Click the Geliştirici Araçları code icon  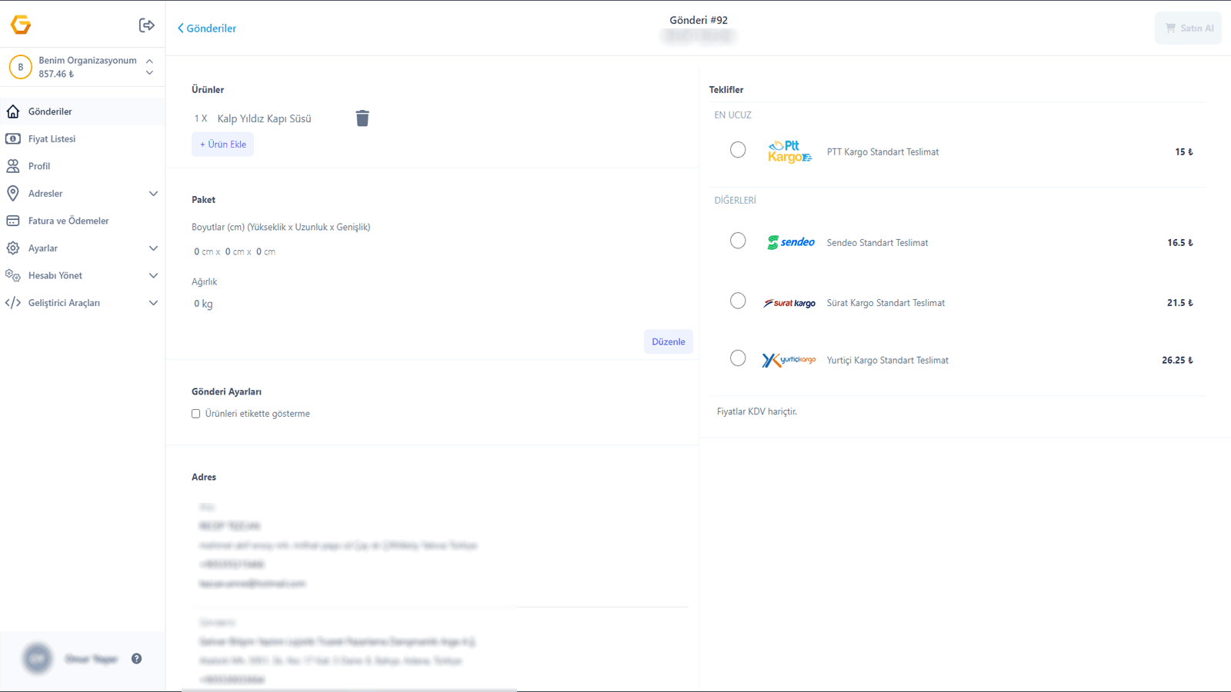(13, 302)
